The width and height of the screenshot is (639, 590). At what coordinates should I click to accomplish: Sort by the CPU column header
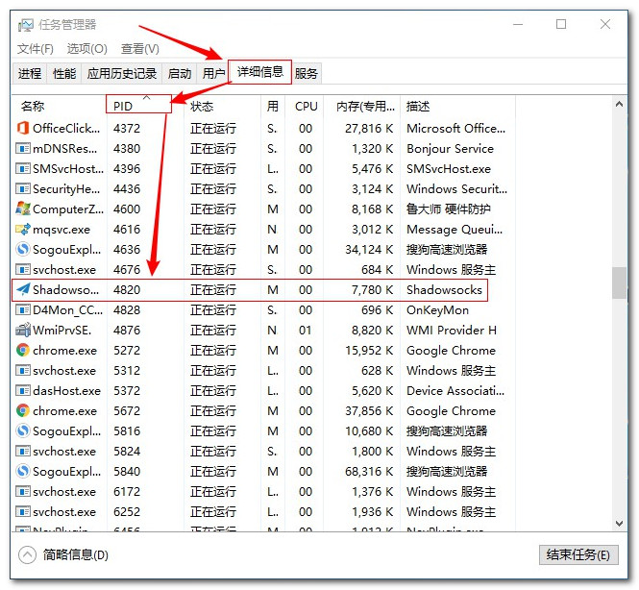coord(306,106)
